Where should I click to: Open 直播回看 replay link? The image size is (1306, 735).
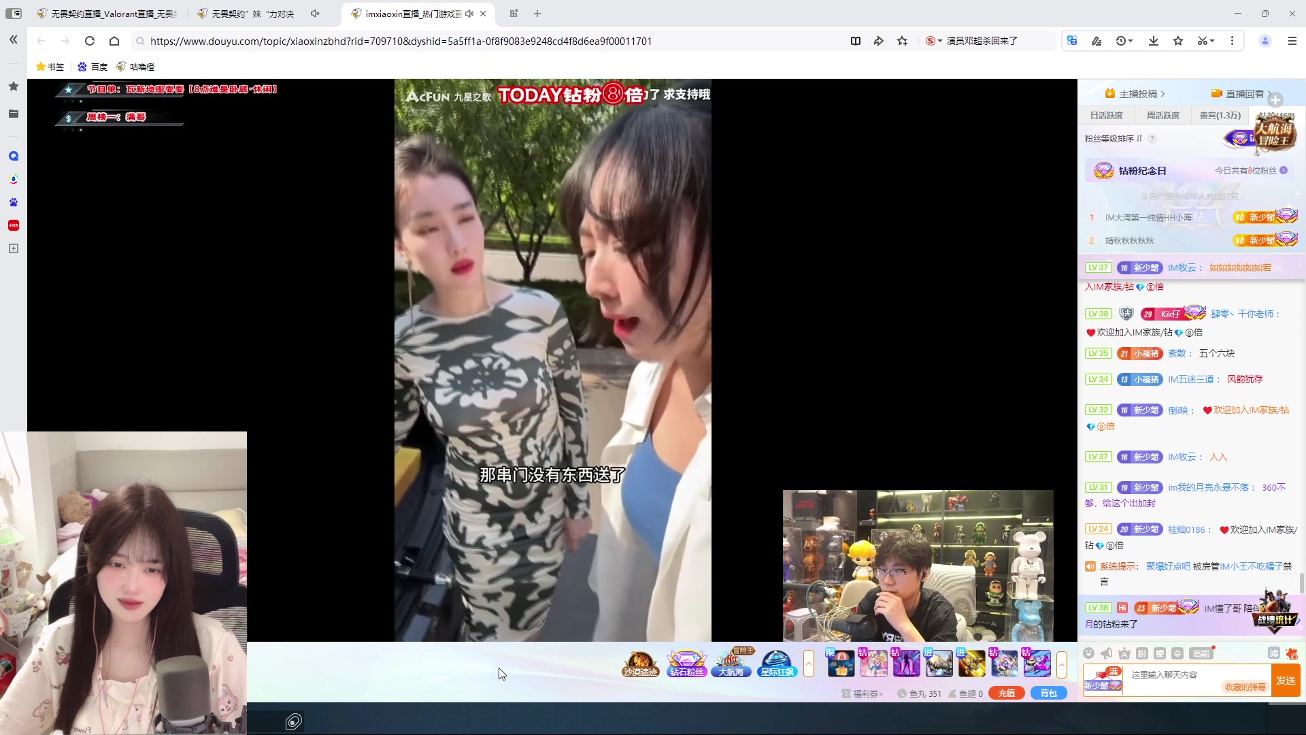(x=1241, y=94)
